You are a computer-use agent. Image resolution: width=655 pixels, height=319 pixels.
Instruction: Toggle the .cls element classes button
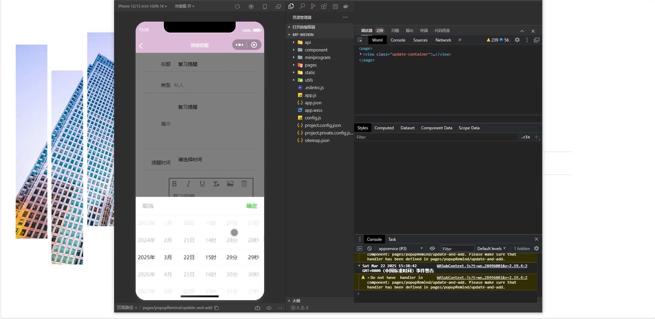[x=526, y=137]
